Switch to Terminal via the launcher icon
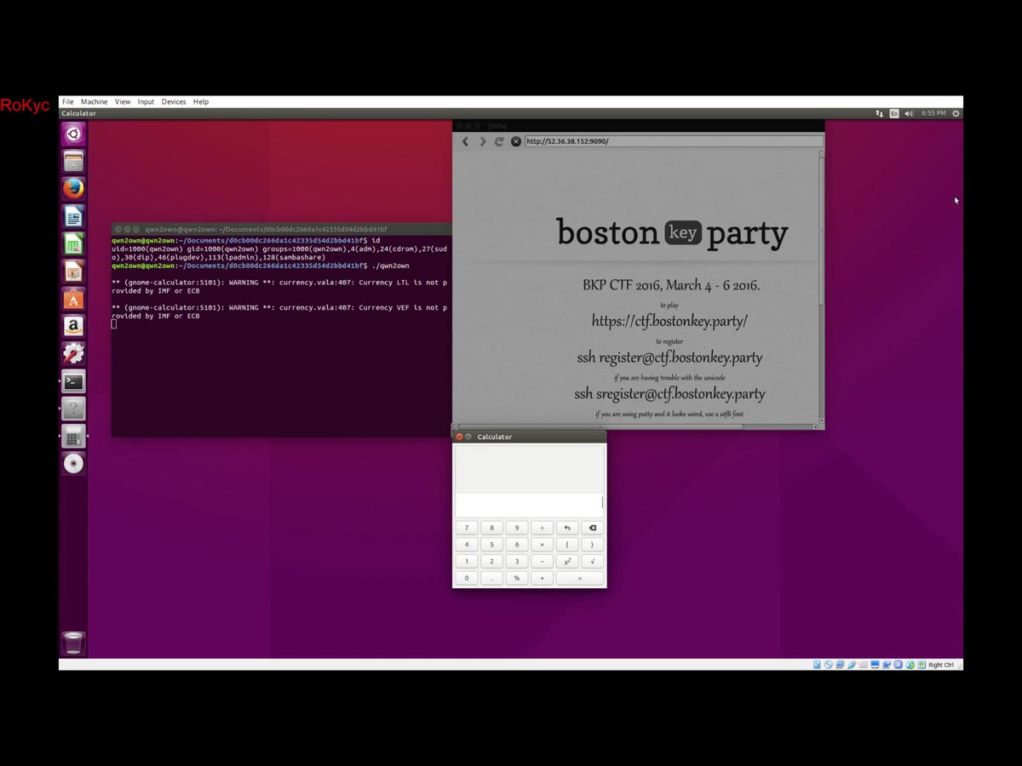The image size is (1022, 766). 73,381
